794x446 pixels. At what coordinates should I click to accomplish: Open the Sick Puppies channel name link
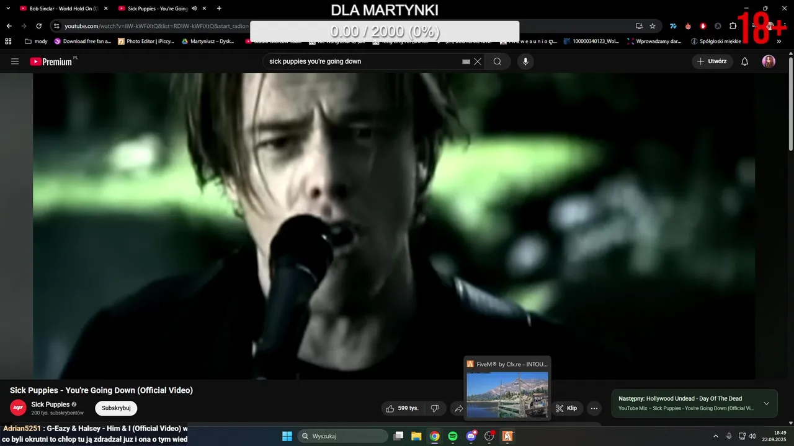[x=50, y=404]
